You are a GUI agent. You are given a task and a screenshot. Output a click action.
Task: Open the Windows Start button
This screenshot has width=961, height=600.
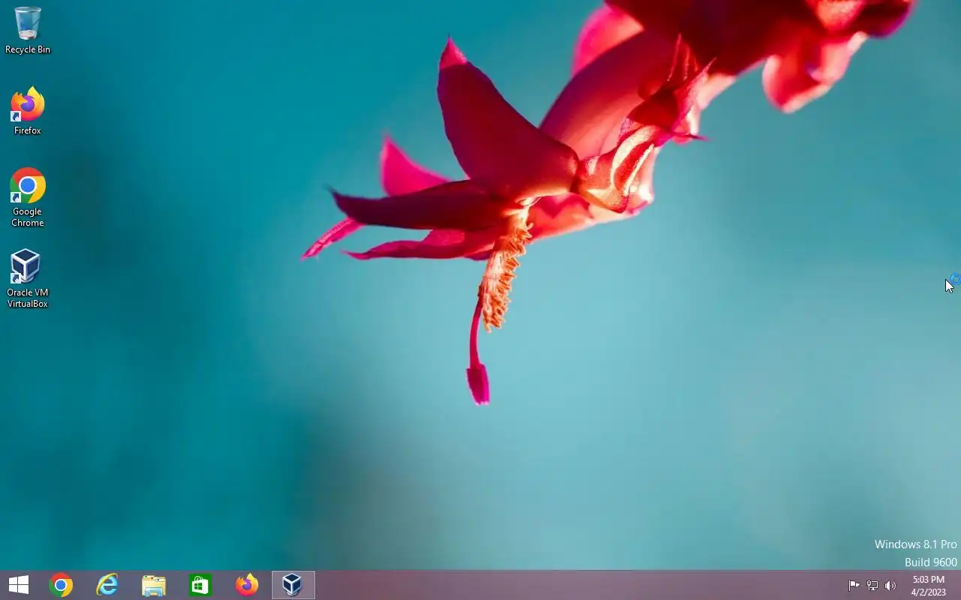[x=19, y=585]
